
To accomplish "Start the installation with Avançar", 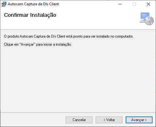I will click(x=139, y=120).
